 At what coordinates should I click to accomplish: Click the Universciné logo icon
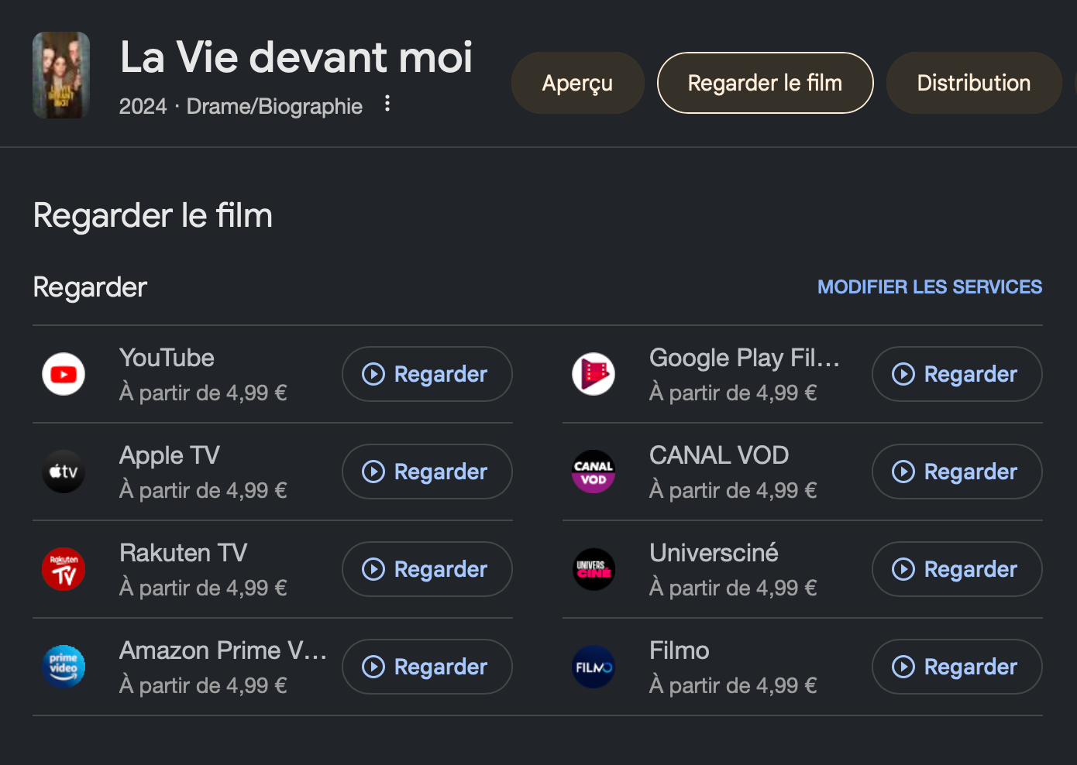click(594, 569)
